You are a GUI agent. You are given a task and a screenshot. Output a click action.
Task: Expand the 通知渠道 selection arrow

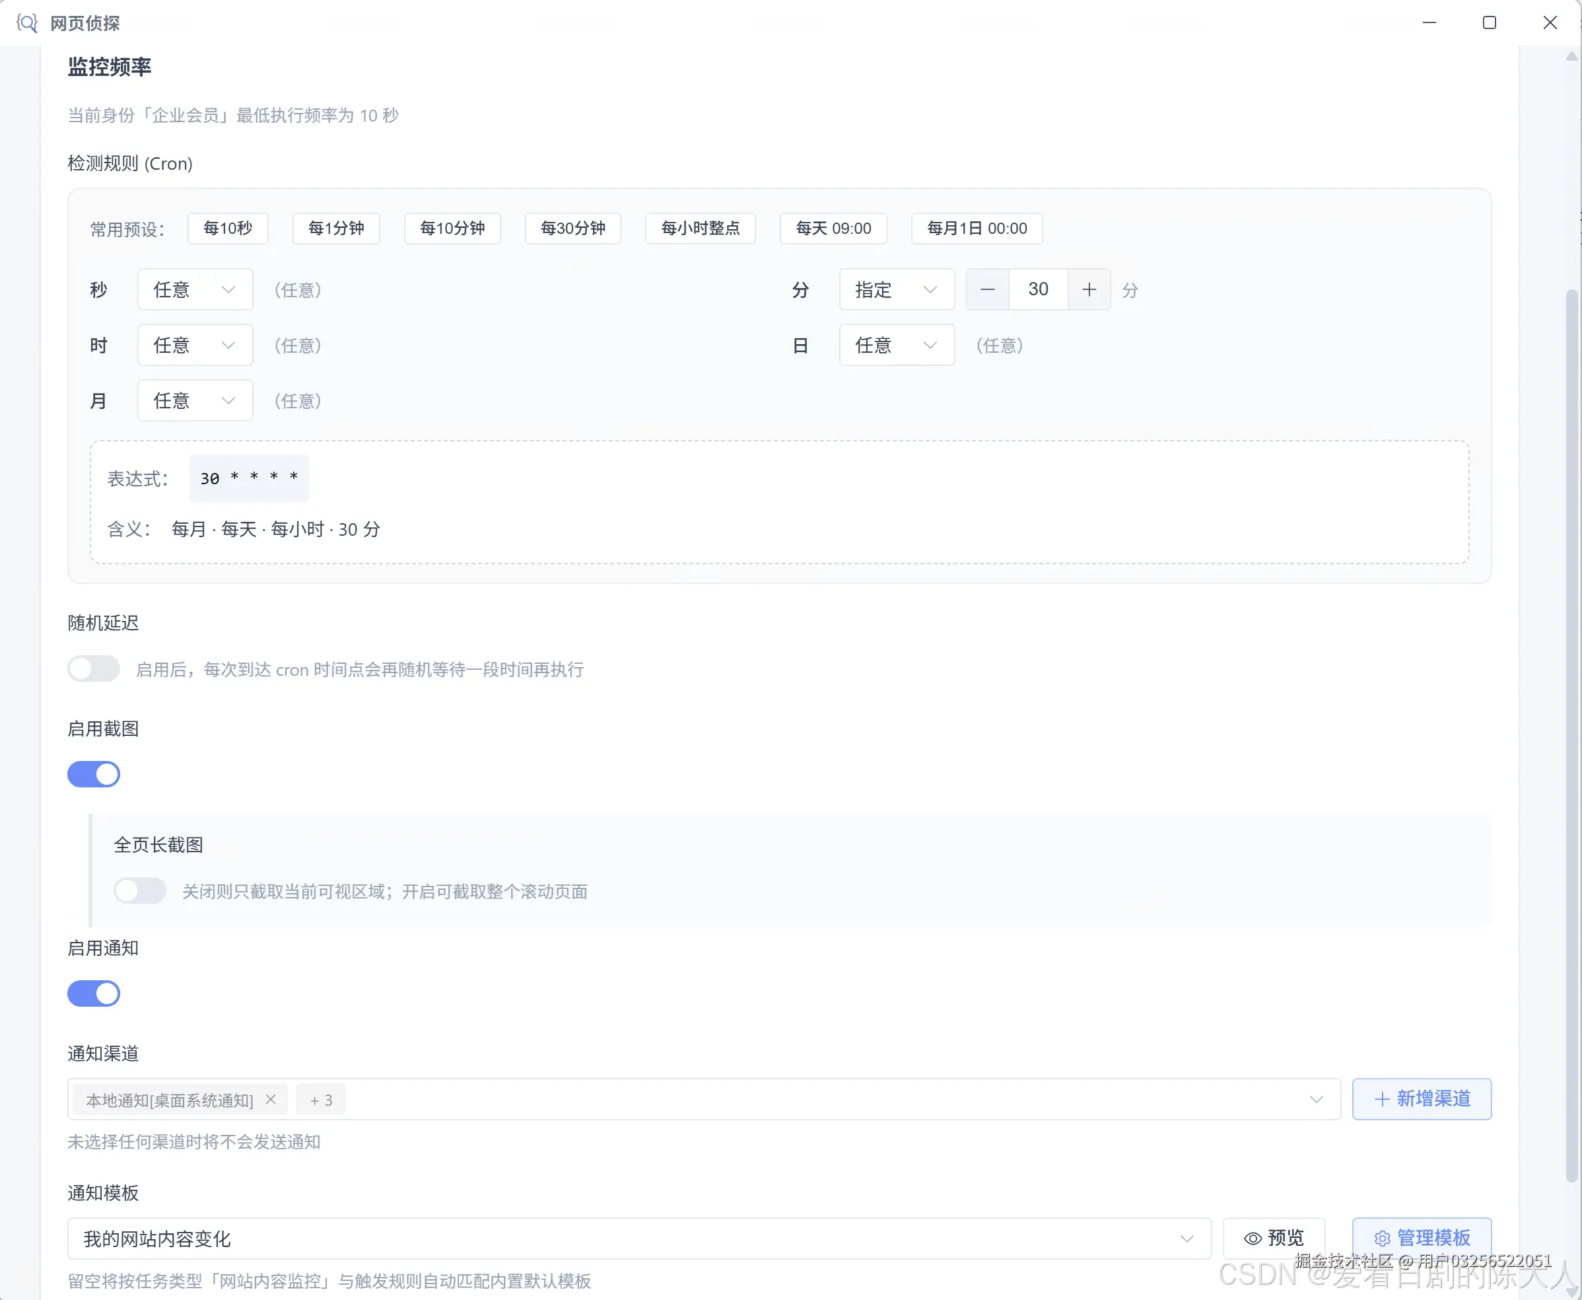tap(1317, 1099)
